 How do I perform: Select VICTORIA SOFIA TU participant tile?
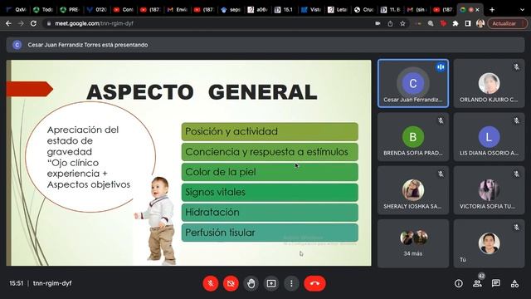click(489, 190)
